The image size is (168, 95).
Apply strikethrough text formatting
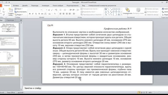click(x=42, y=14)
